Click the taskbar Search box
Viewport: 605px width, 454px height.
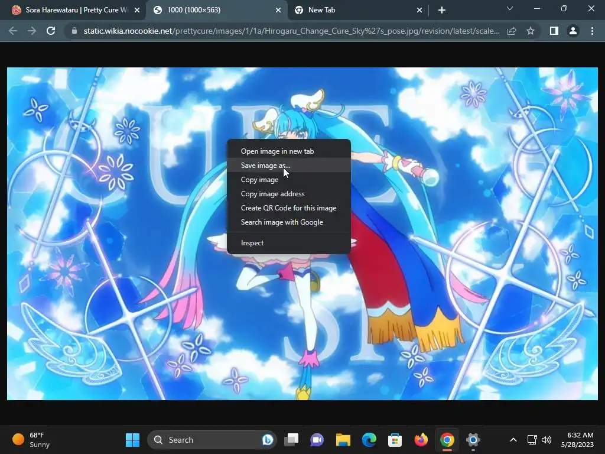tap(212, 440)
